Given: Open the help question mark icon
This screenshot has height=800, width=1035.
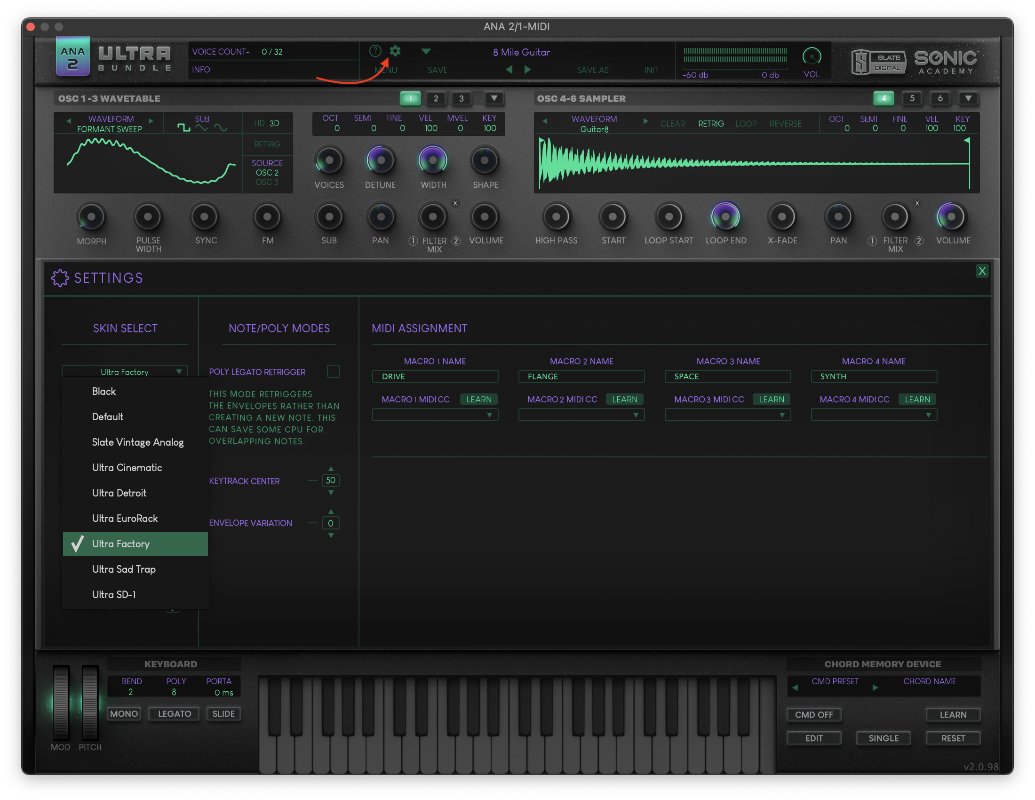Looking at the screenshot, I should tap(375, 51).
